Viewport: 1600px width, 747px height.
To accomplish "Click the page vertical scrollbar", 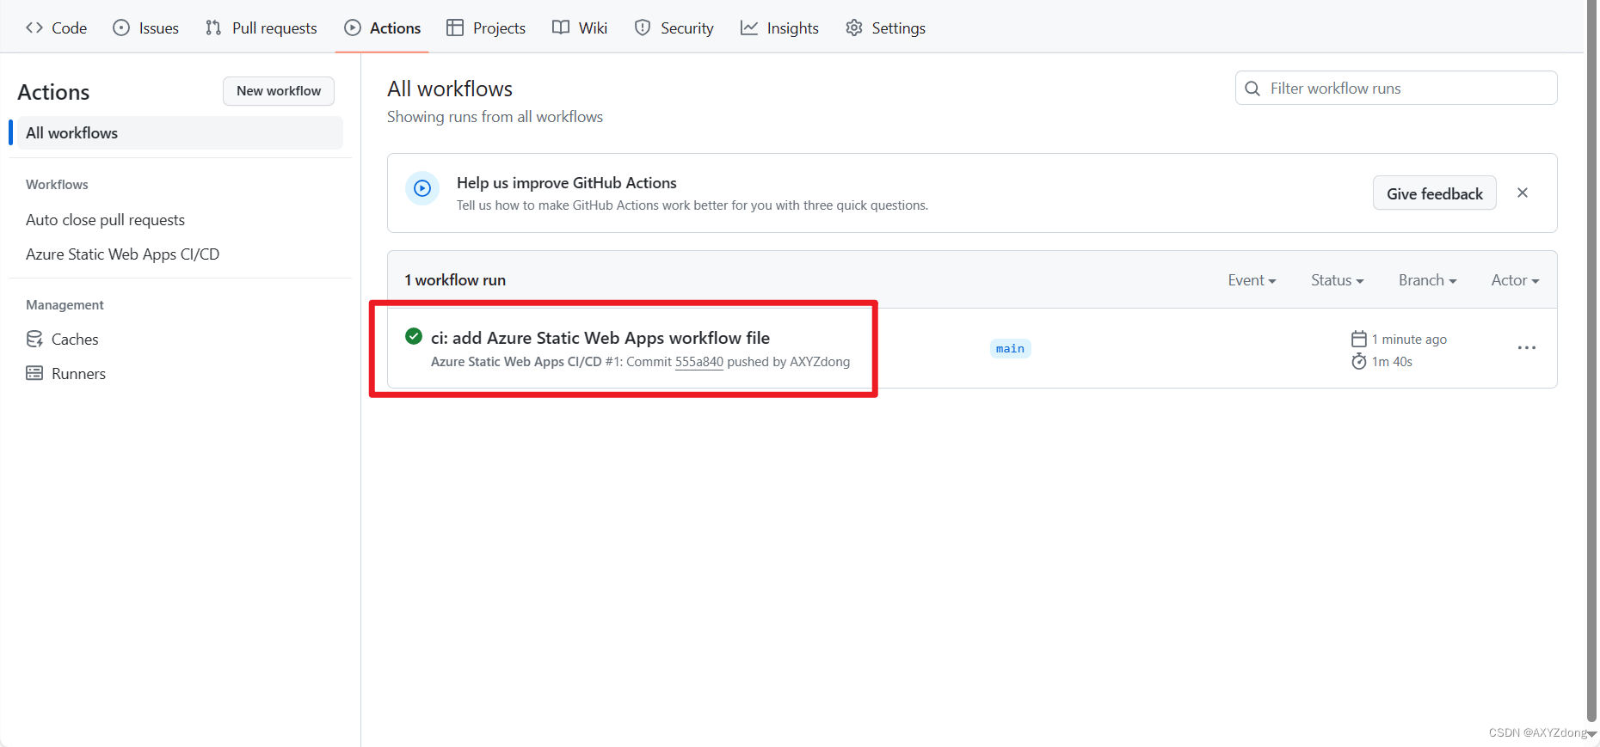I will [1592, 361].
